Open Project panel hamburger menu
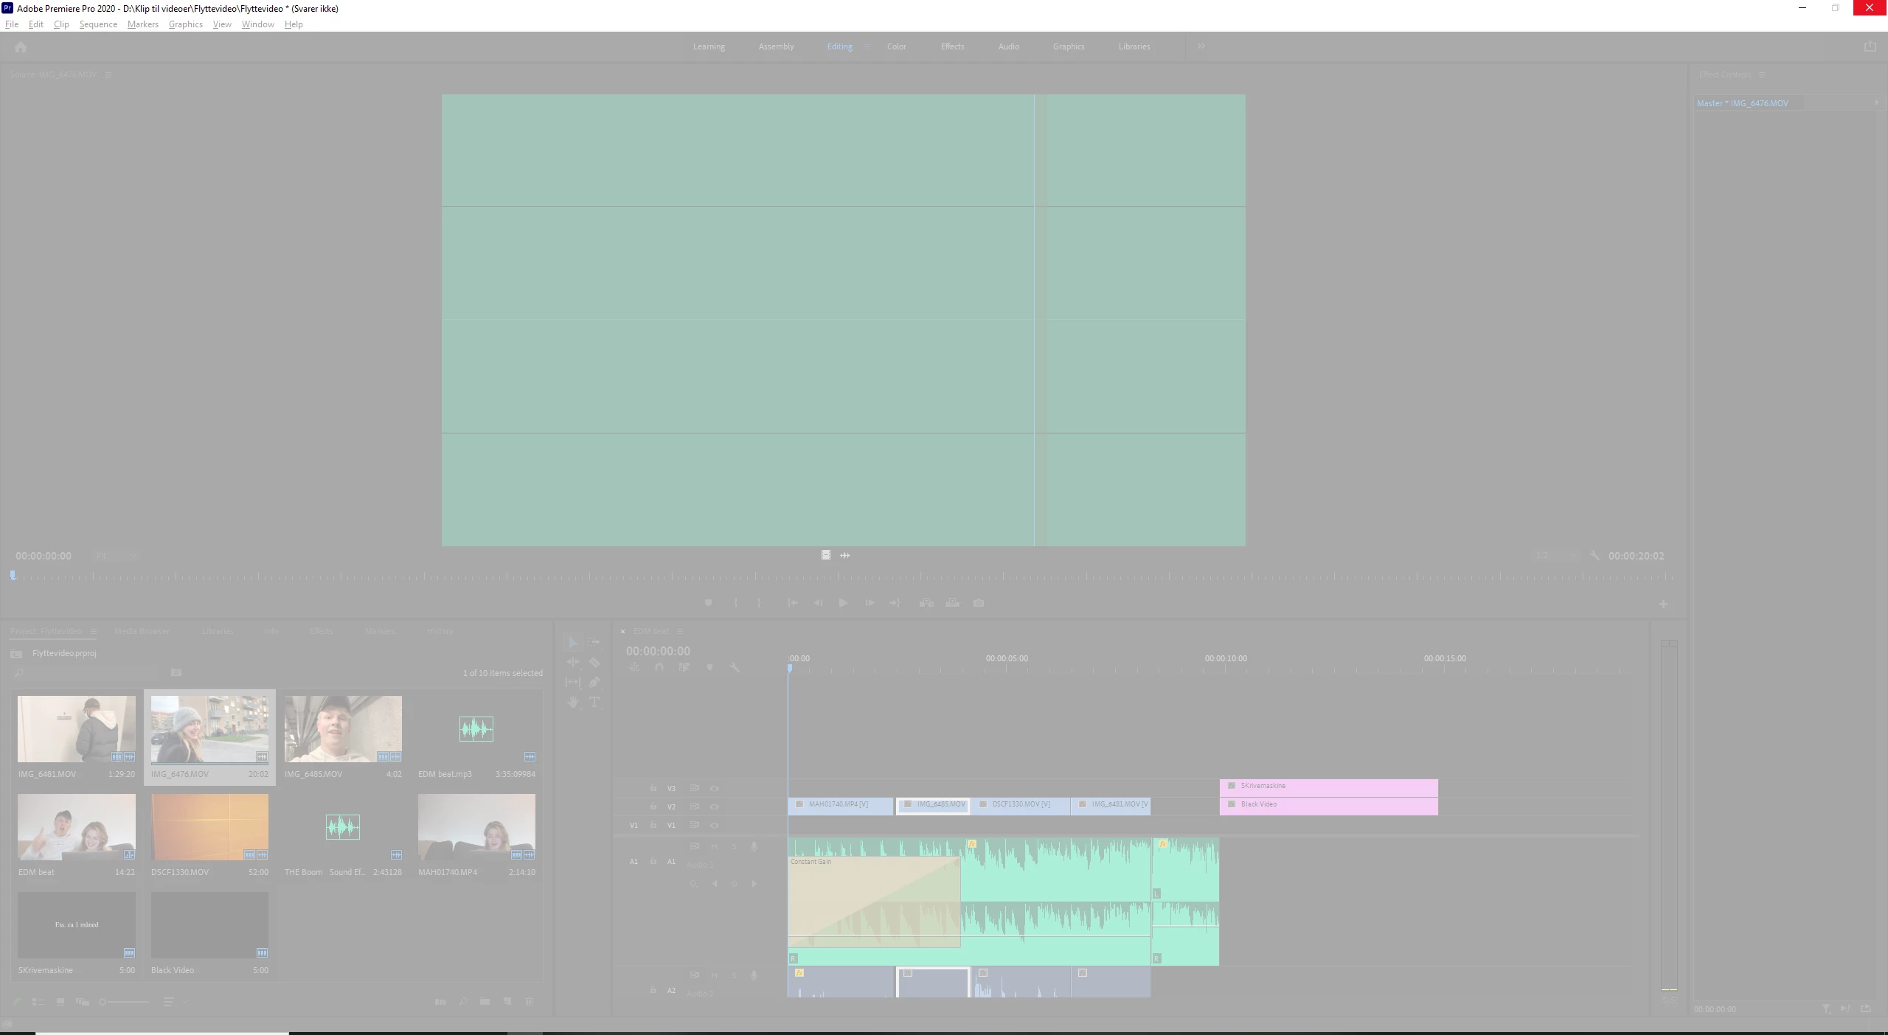 tap(94, 631)
